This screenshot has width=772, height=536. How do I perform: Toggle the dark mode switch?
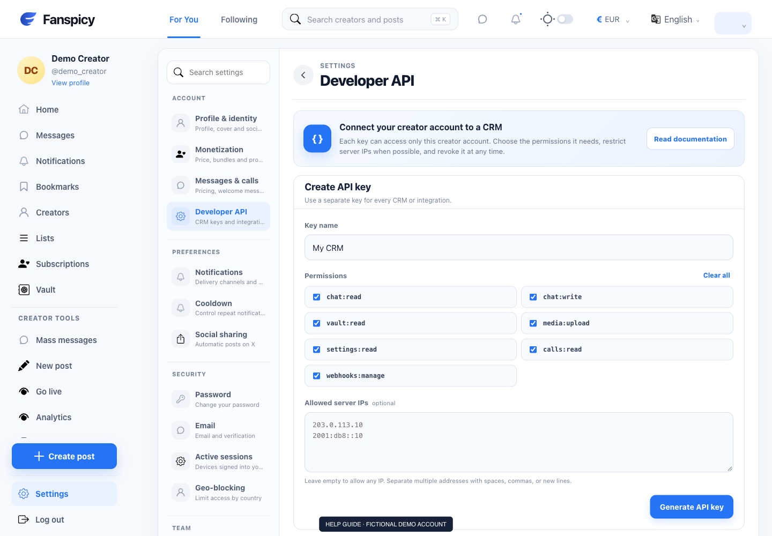point(565,19)
